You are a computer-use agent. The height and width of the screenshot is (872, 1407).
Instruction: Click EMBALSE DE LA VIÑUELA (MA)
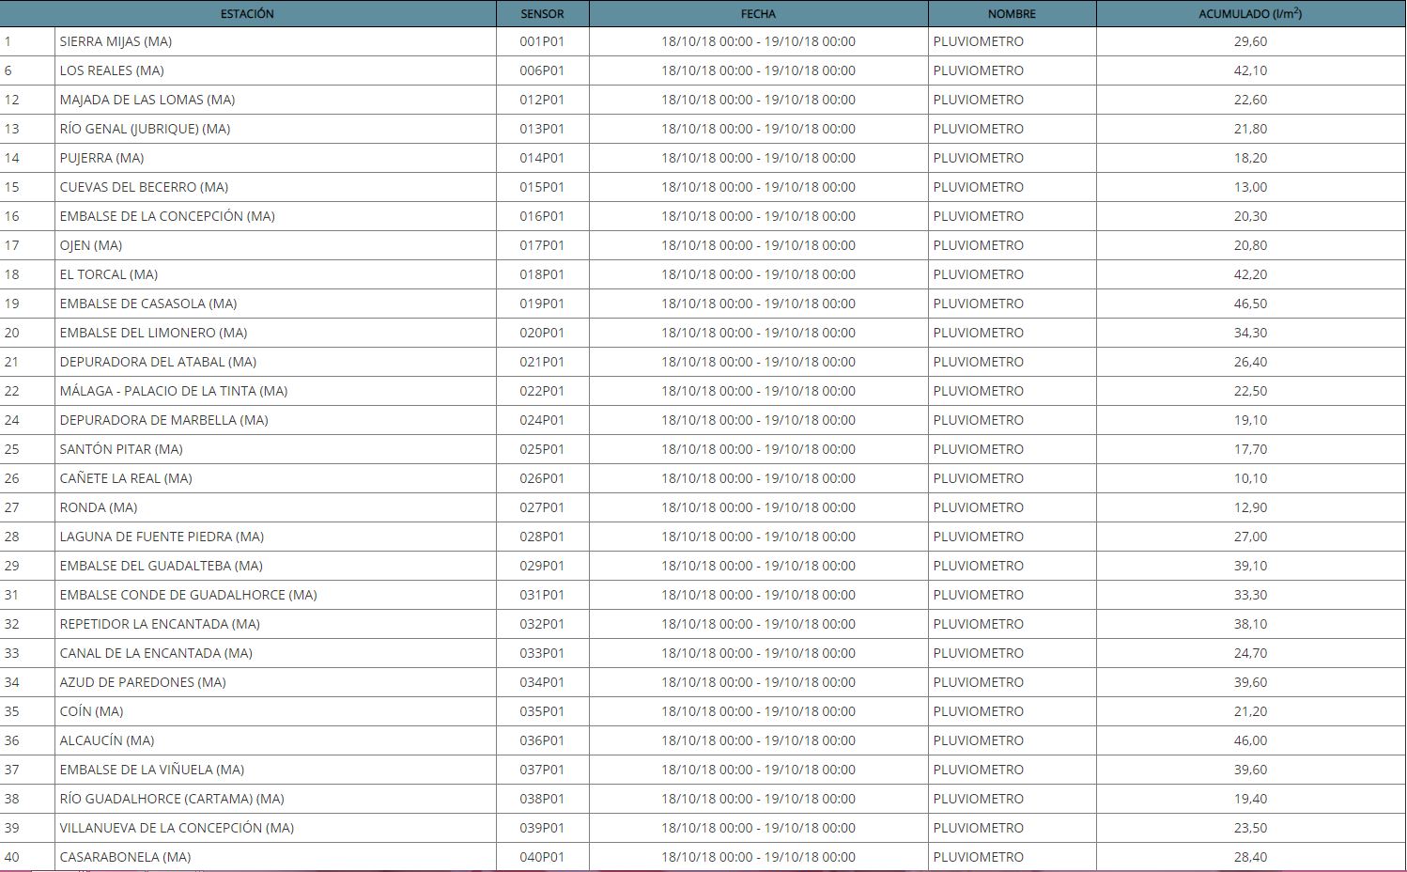click(152, 770)
